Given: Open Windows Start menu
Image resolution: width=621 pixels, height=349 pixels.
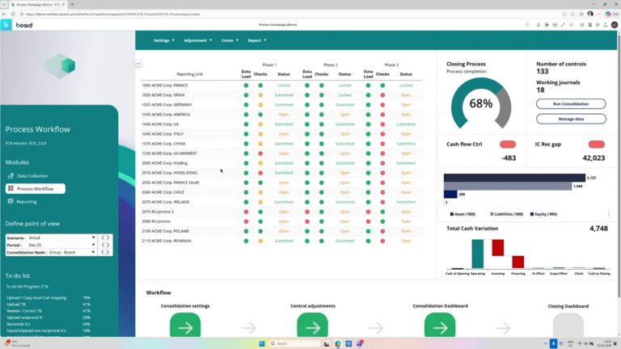Looking at the screenshot, I should coord(261,343).
